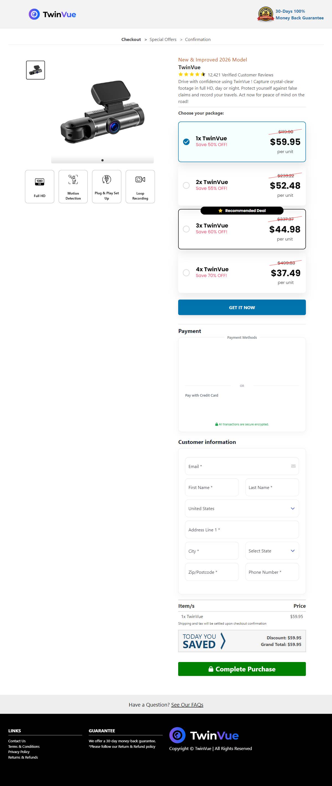Click the Loop Recording camera icon

coord(140,180)
